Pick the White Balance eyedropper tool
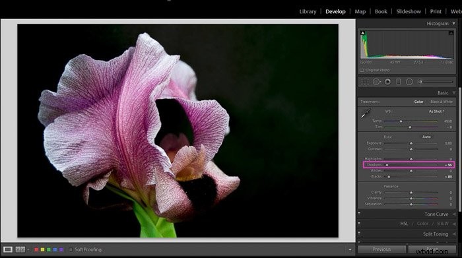462x258 pixels. [366, 113]
